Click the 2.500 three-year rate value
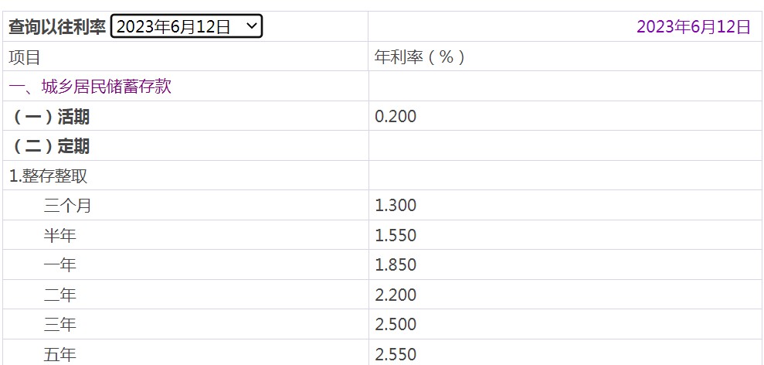764x365 pixels. click(396, 325)
